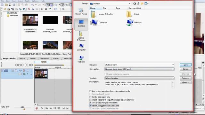
Task: Click the track motion icon on video track
Action: coord(16,71)
